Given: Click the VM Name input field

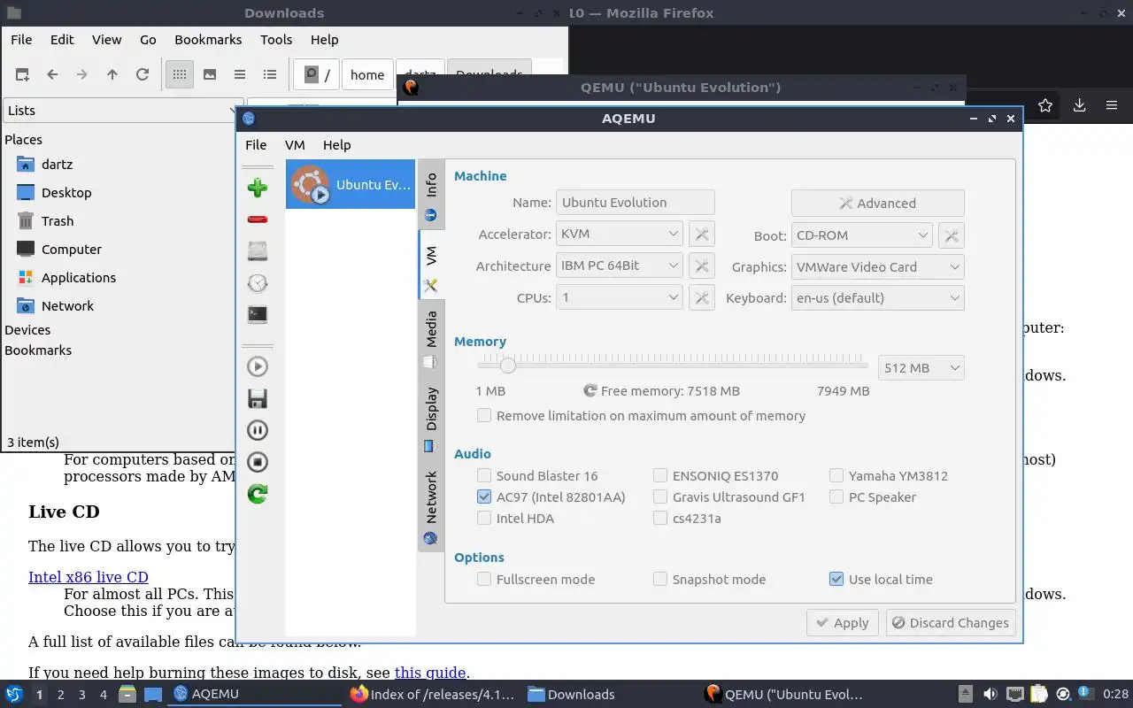Looking at the screenshot, I should click(x=635, y=203).
